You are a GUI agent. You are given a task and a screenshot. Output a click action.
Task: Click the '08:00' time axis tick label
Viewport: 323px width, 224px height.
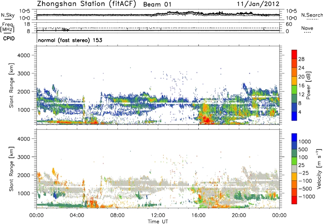click(x=117, y=216)
